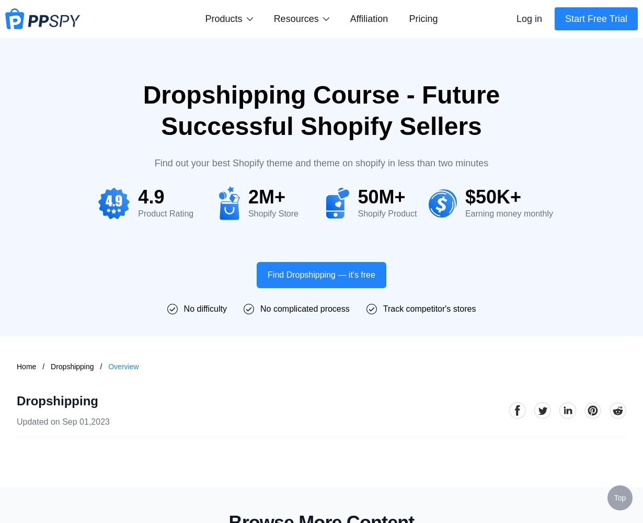Open the Dropshipping breadcrumb link
643x523 pixels.
[72, 367]
